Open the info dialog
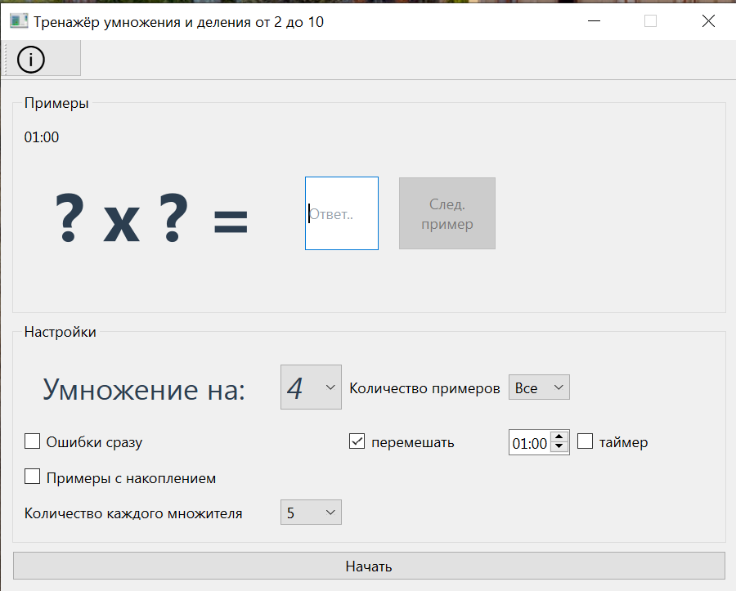The height and width of the screenshot is (591, 736). [x=31, y=58]
